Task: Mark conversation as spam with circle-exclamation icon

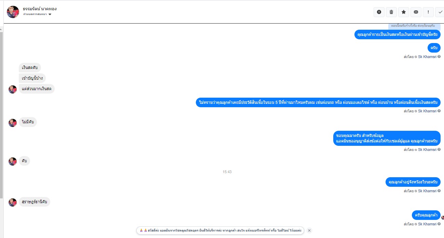Action: click(379, 12)
